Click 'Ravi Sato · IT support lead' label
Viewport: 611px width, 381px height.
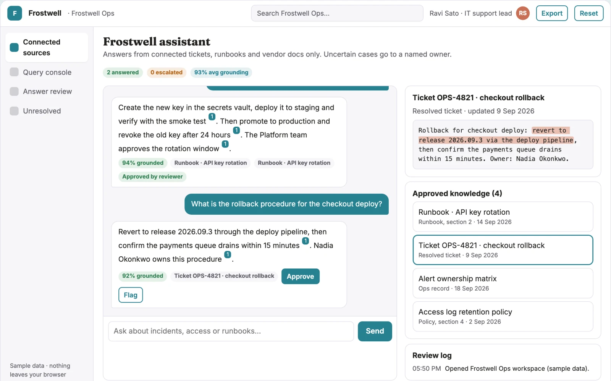(470, 13)
